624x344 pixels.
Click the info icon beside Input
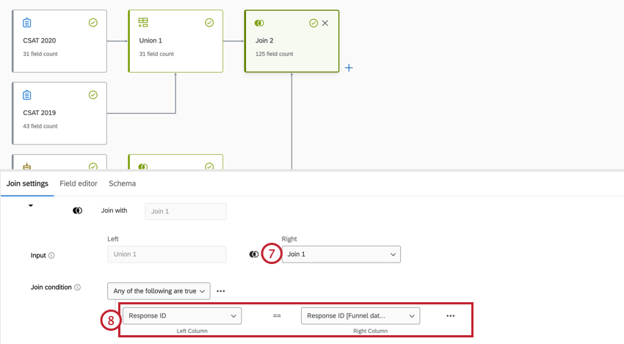coord(51,255)
